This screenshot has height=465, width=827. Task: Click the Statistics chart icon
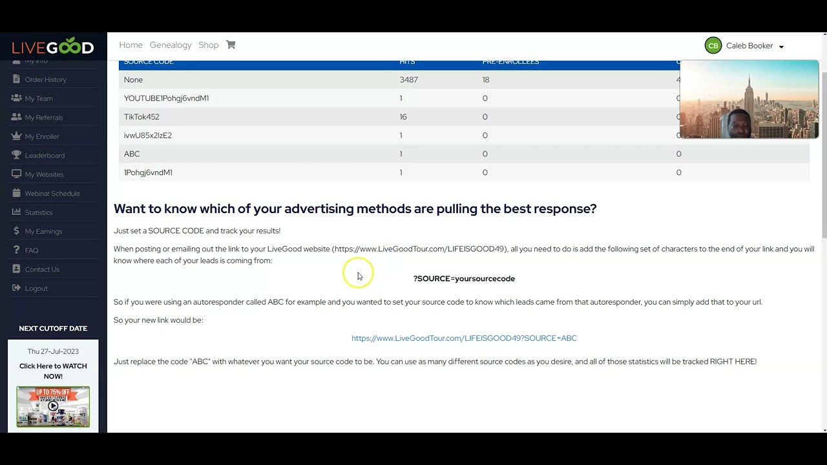(16, 212)
